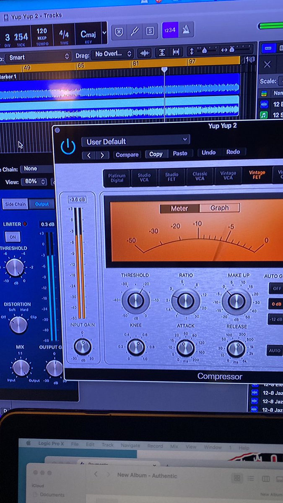Select the Output view button
This screenshot has height=503, width=283.
[42, 204]
